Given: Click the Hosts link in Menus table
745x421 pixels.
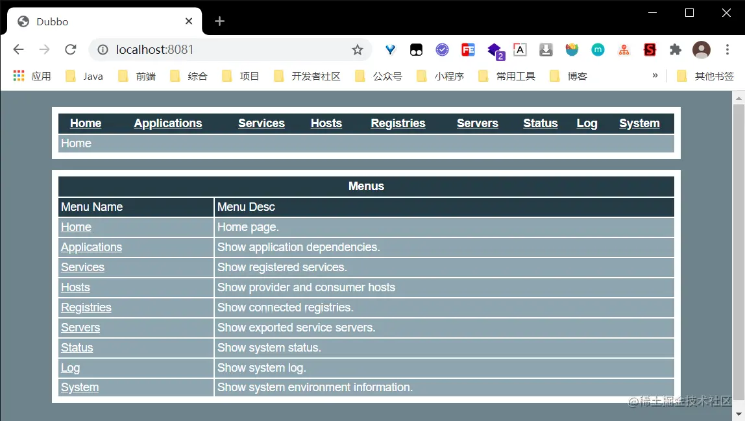Looking at the screenshot, I should (75, 287).
